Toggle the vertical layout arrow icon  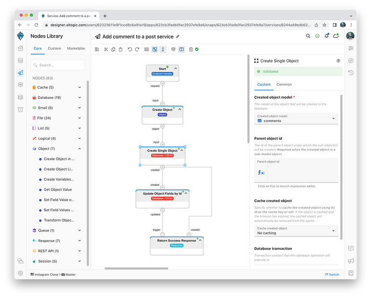pos(163,49)
